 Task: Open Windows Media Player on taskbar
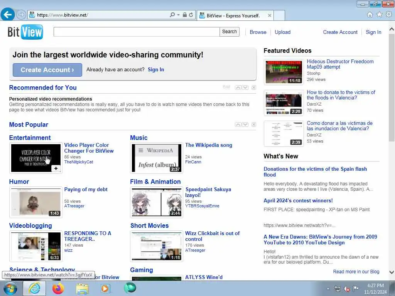105,288
